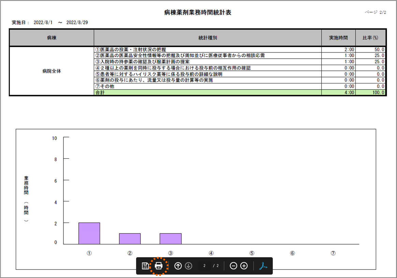Click the 実施時間 column header
Image resolution: width=397 pixels, height=278 pixels.
(x=338, y=38)
